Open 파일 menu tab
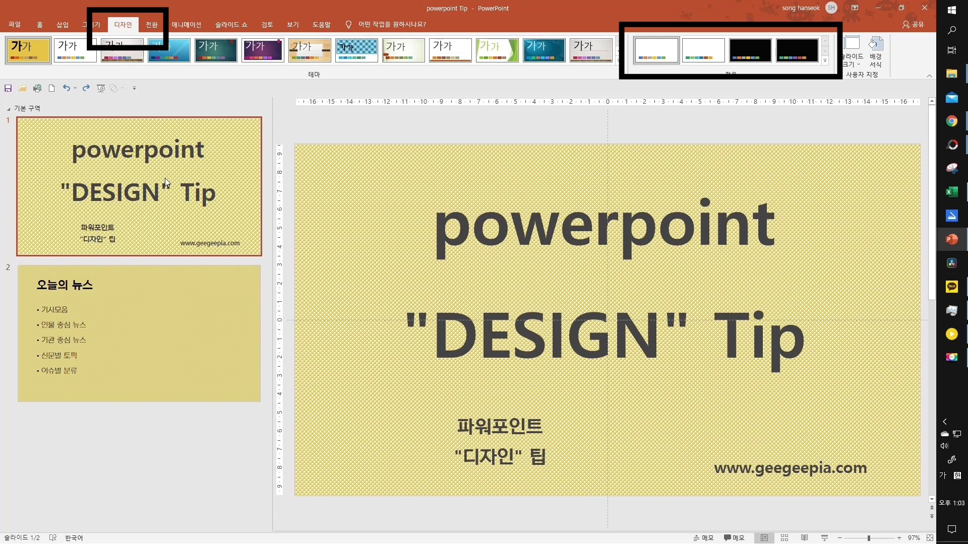 point(15,24)
